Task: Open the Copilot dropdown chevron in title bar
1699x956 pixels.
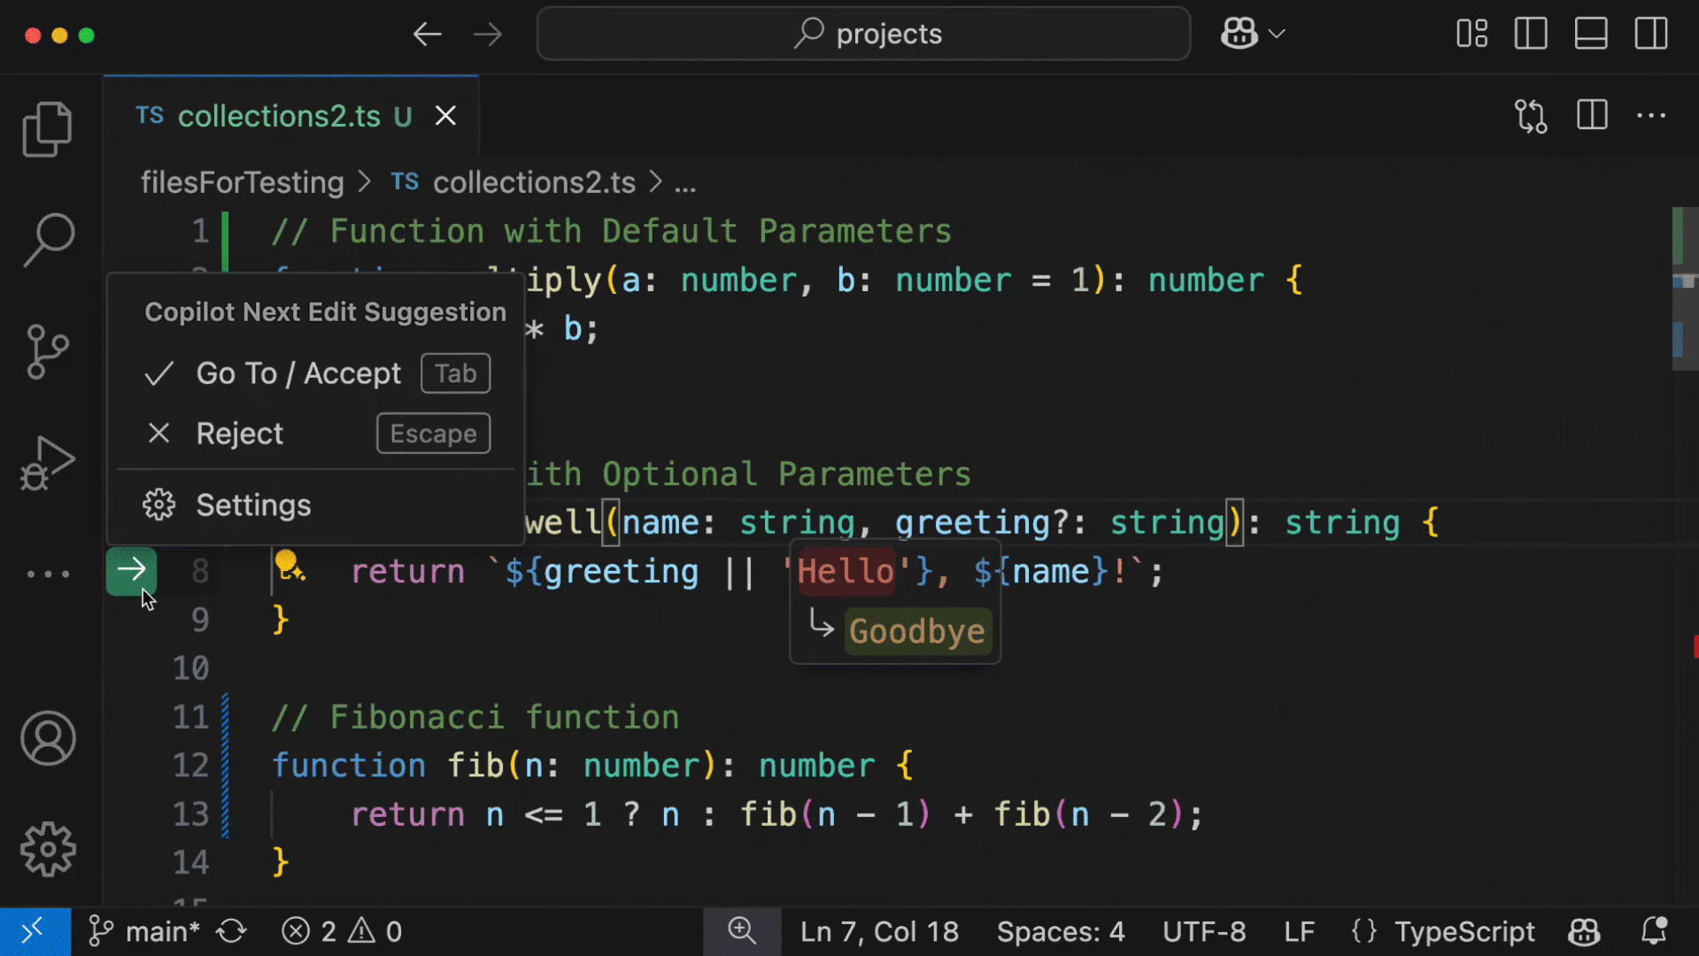Action: [x=1276, y=34]
